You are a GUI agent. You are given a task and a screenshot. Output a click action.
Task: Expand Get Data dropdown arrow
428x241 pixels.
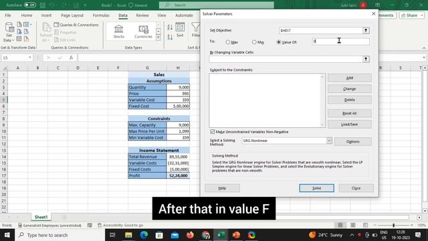(x=13, y=40)
